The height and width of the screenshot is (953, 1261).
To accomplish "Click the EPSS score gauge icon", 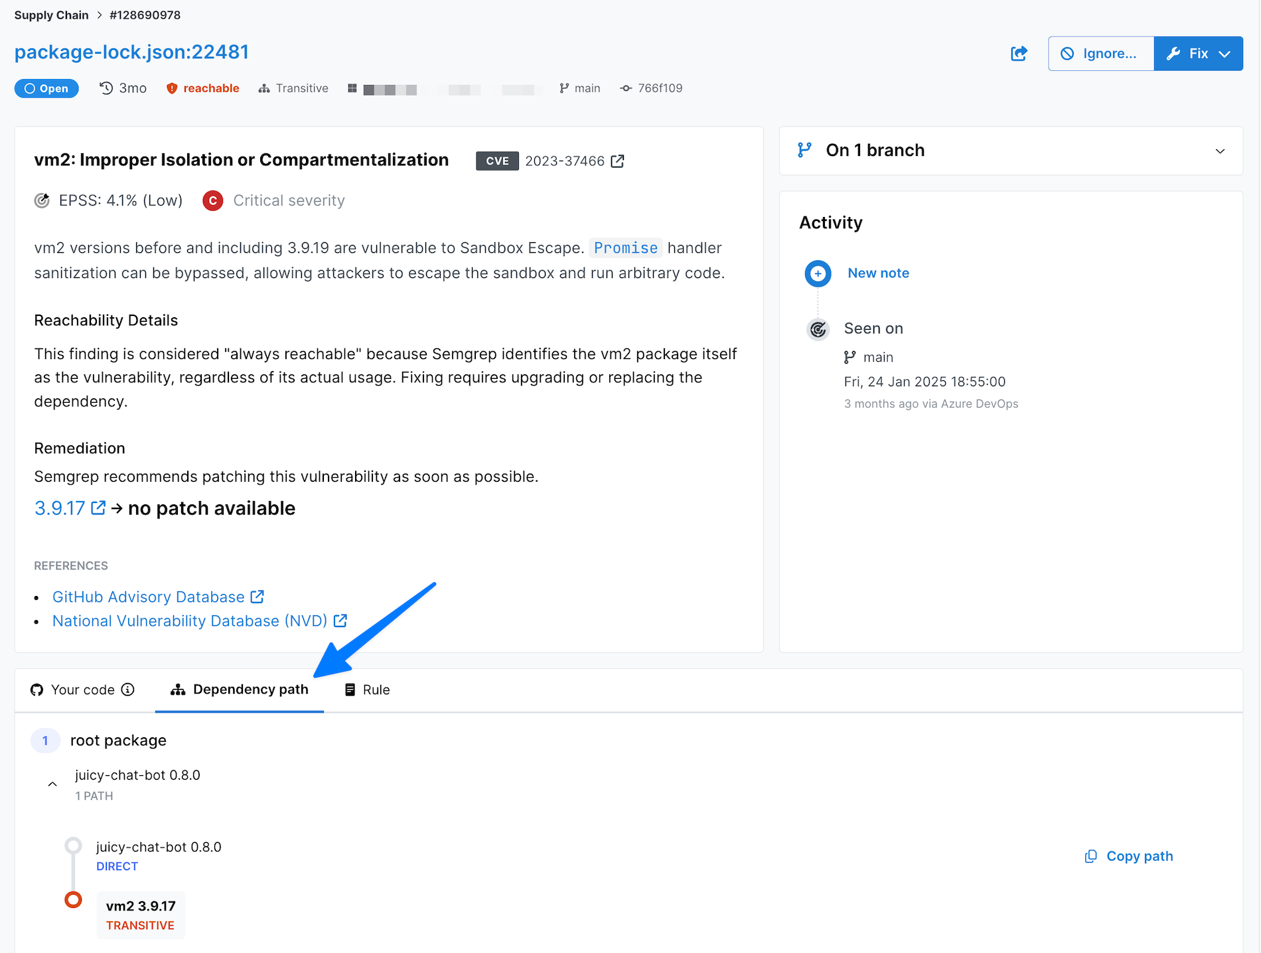I will [42, 200].
